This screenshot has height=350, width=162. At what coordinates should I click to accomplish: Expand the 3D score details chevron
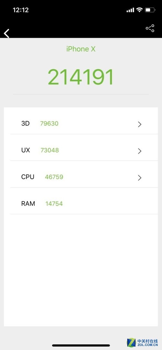(140, 124)
